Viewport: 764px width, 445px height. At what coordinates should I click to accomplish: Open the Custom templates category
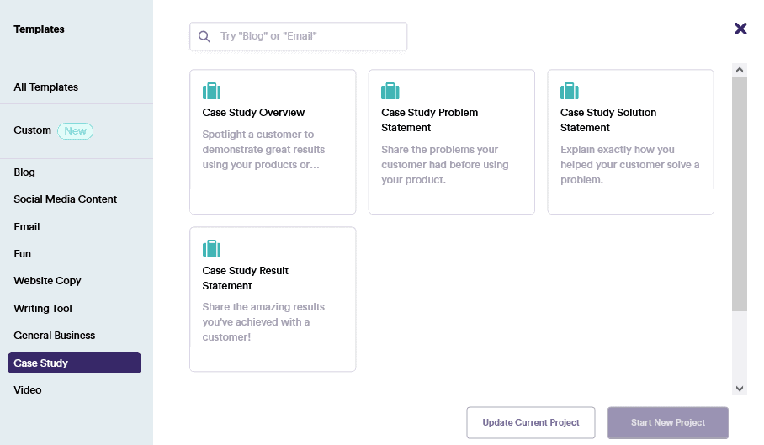[33, 130]
